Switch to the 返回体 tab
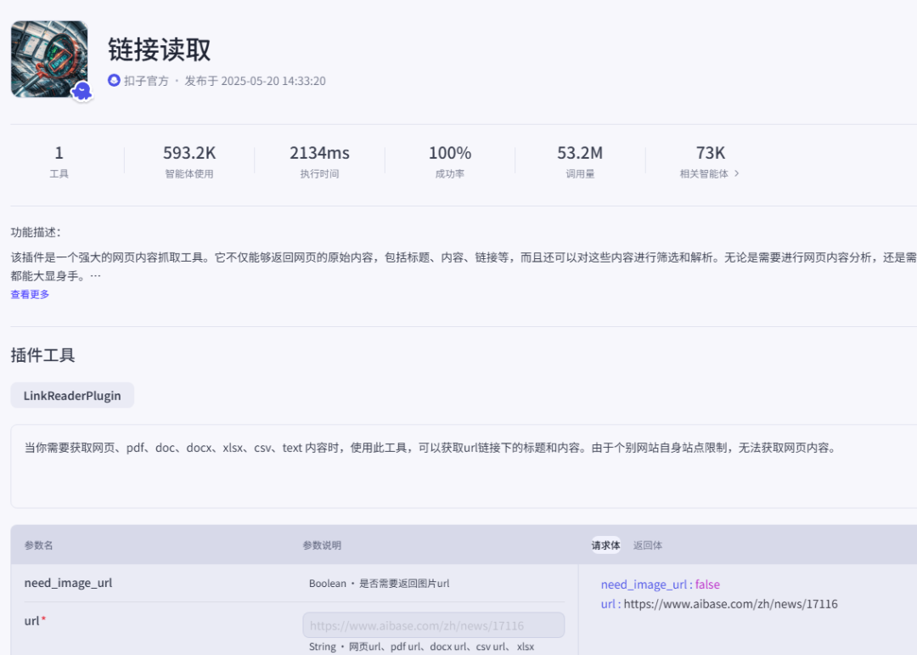This screenshot has height=655, width=917. pos(648,545)
